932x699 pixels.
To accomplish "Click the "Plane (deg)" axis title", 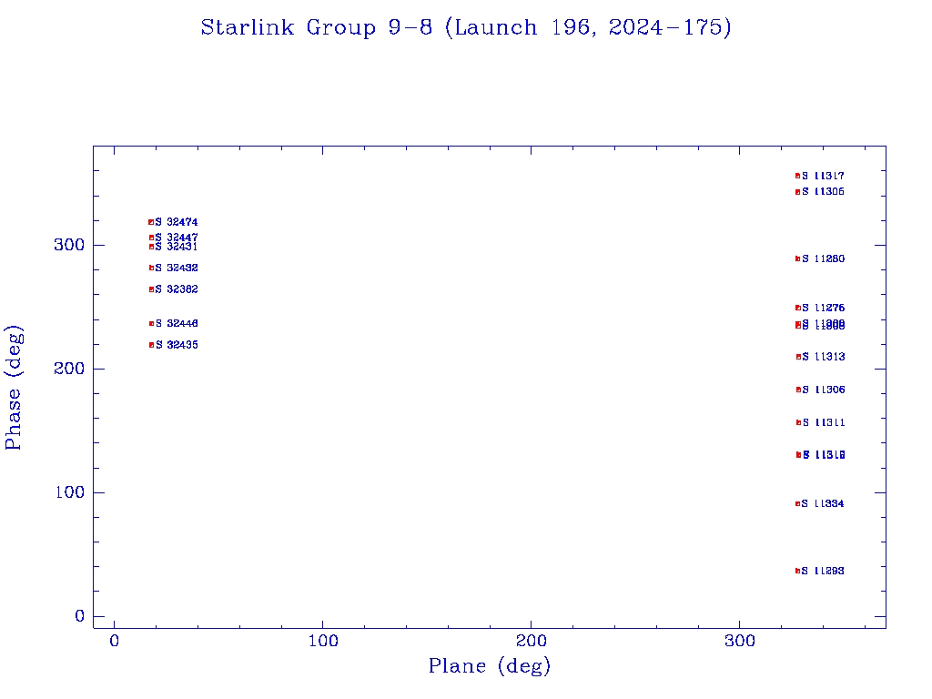I will (x=490, y=666).
